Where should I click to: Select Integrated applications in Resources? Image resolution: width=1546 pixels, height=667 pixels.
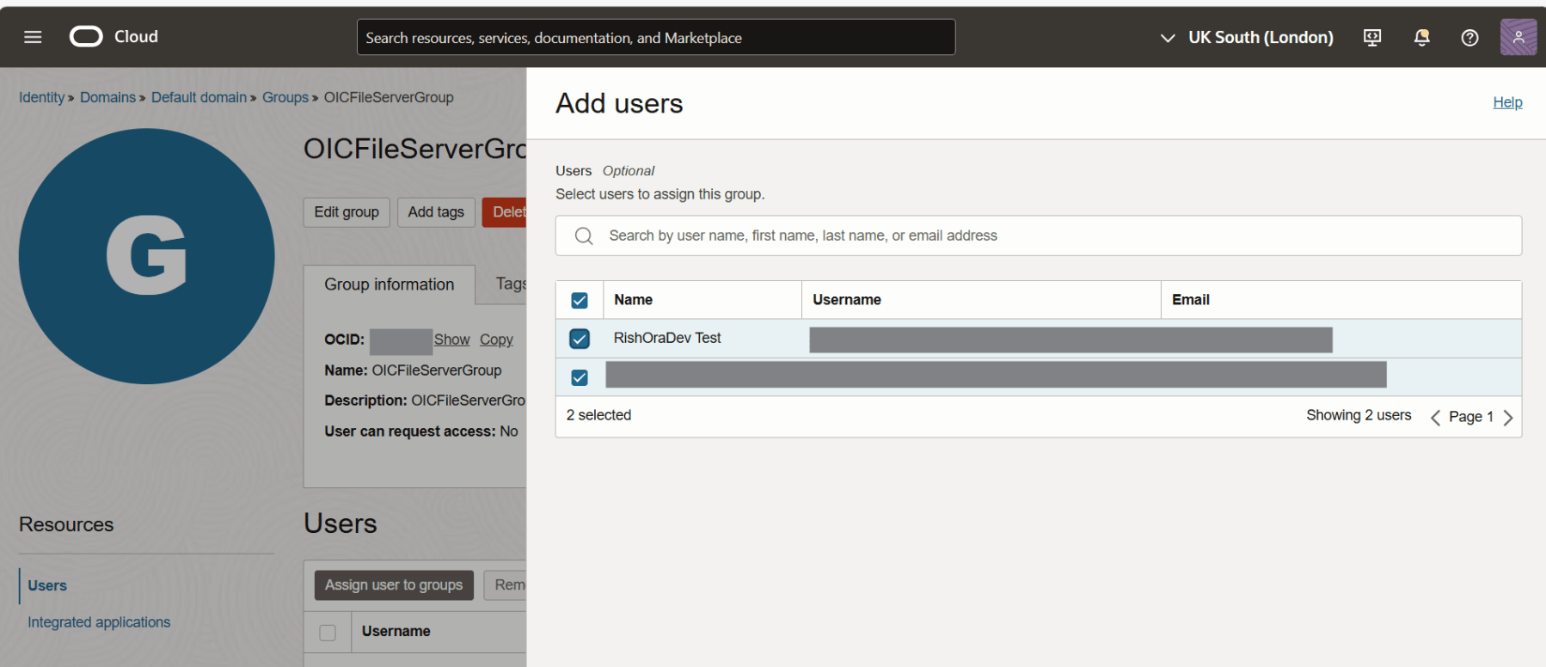click(99, 622)
